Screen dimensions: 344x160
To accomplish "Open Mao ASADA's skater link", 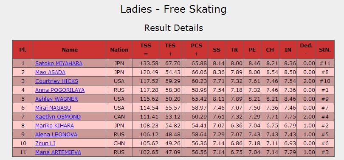I will 50,72.
